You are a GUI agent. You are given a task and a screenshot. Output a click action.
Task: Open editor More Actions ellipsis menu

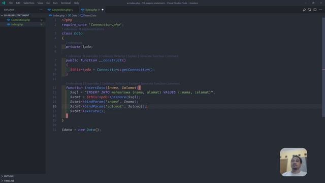click(320, 10)
